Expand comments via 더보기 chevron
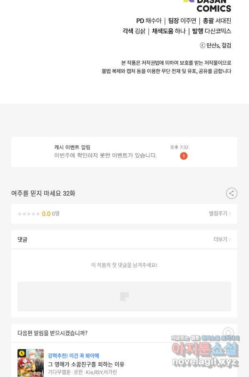This screenshot has height=377, width=249. [x=222, y=239]
